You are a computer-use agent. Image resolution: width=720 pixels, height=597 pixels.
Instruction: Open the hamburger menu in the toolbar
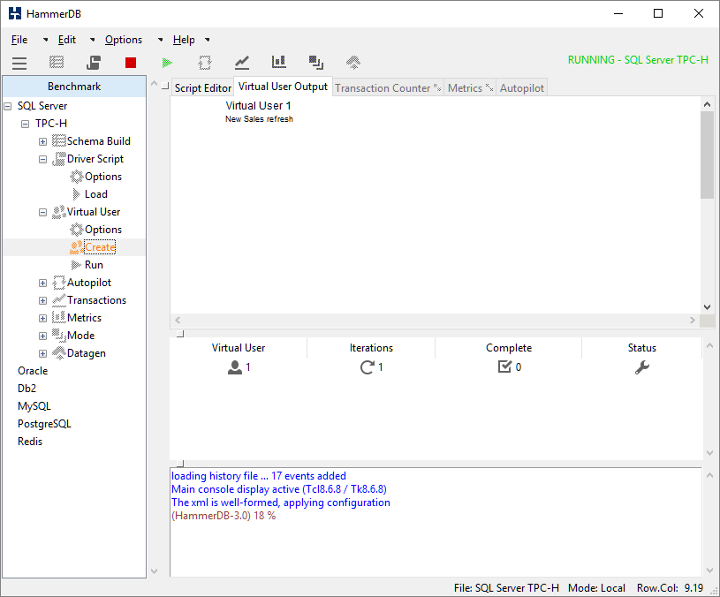click(19, 63)
